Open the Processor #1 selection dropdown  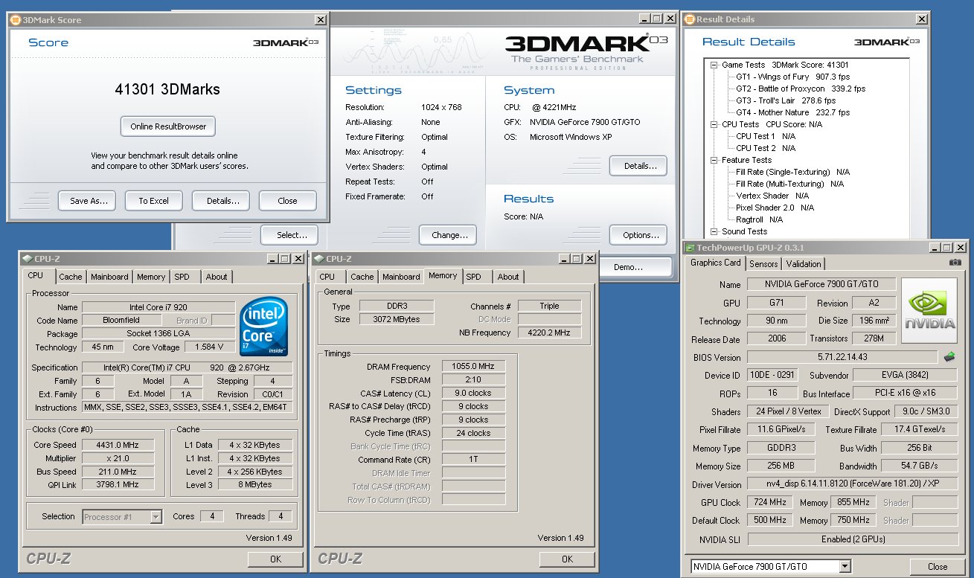[156, 516]
